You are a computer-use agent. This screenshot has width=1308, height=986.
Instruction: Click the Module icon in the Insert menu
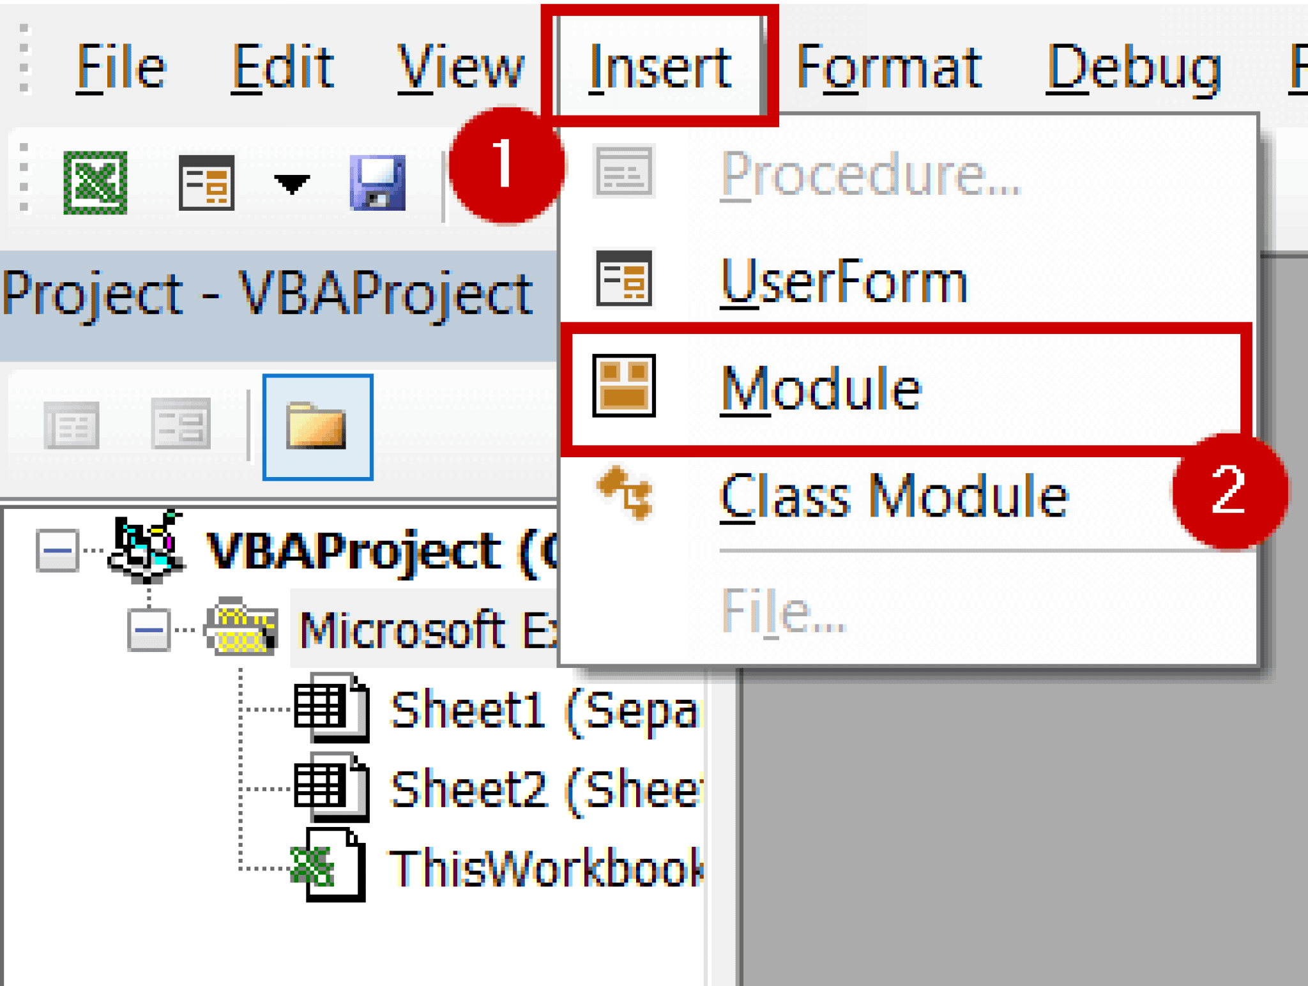tap(625, 386)
